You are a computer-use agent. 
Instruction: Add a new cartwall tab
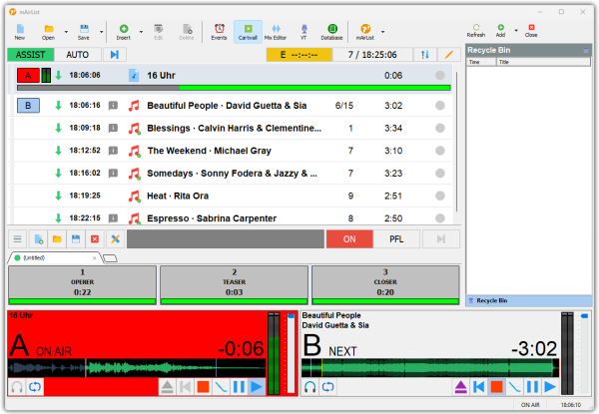pyautogui.click(x=111, y=258)
